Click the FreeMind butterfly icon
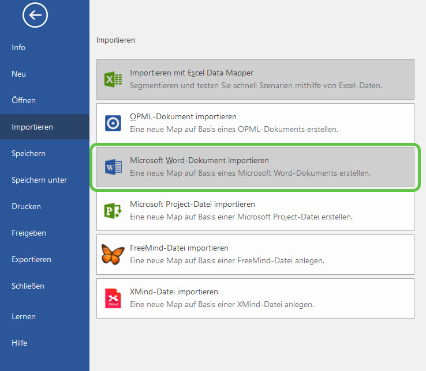The height and width of the screenshot is (371, 426). coord(113,255)
